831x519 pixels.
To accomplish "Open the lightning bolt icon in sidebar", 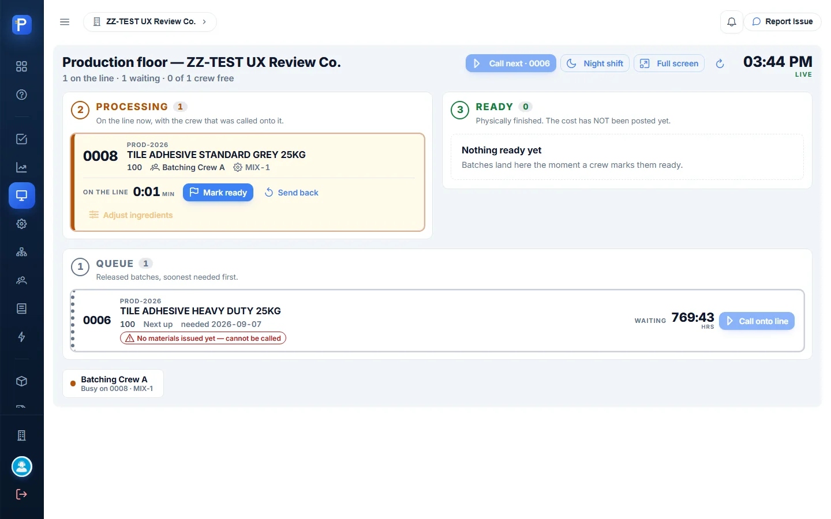I will point(22,337).
